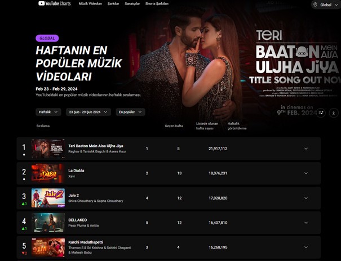
Task: Click the view count 18,076,231
Action: (x=218, y=173)
